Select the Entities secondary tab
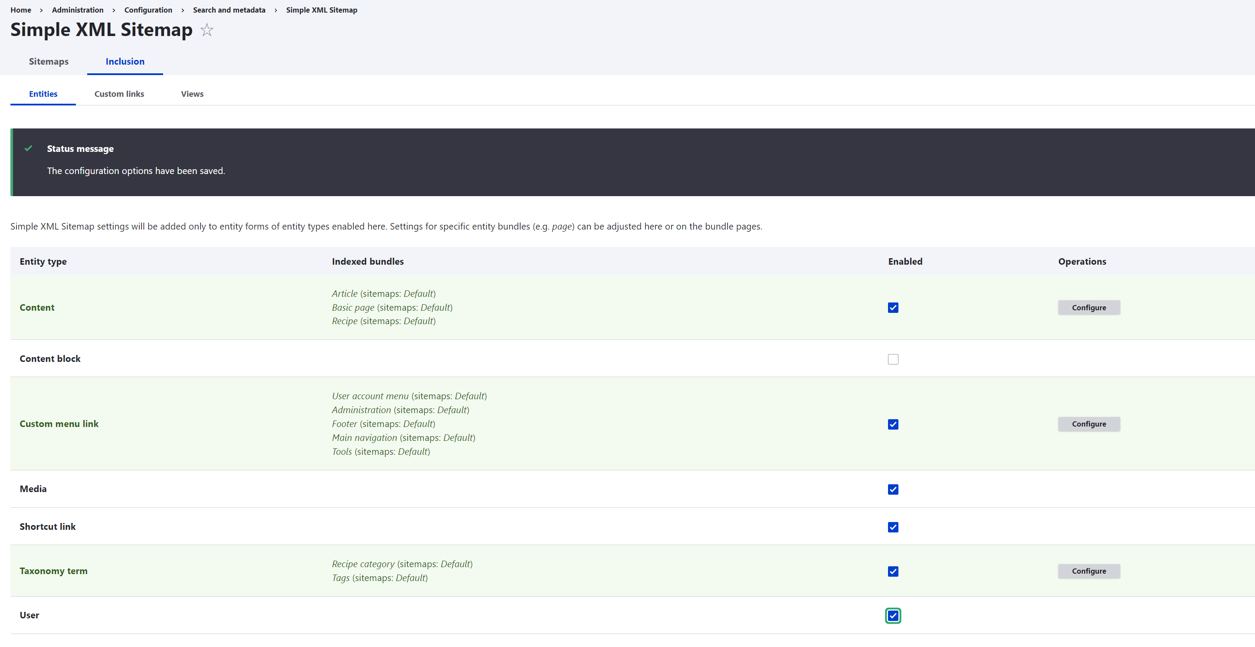The height and width of the screenshot is (647, 1255). coord(43,94)
